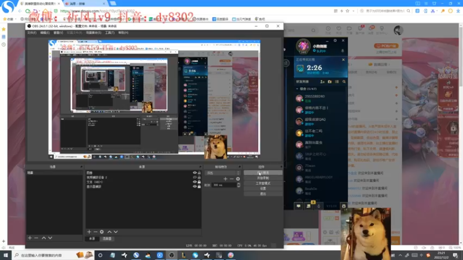Unlock the 文本 (GDI+) source
The width and height of the screenshot is (463, 260).
coord(199,182)
